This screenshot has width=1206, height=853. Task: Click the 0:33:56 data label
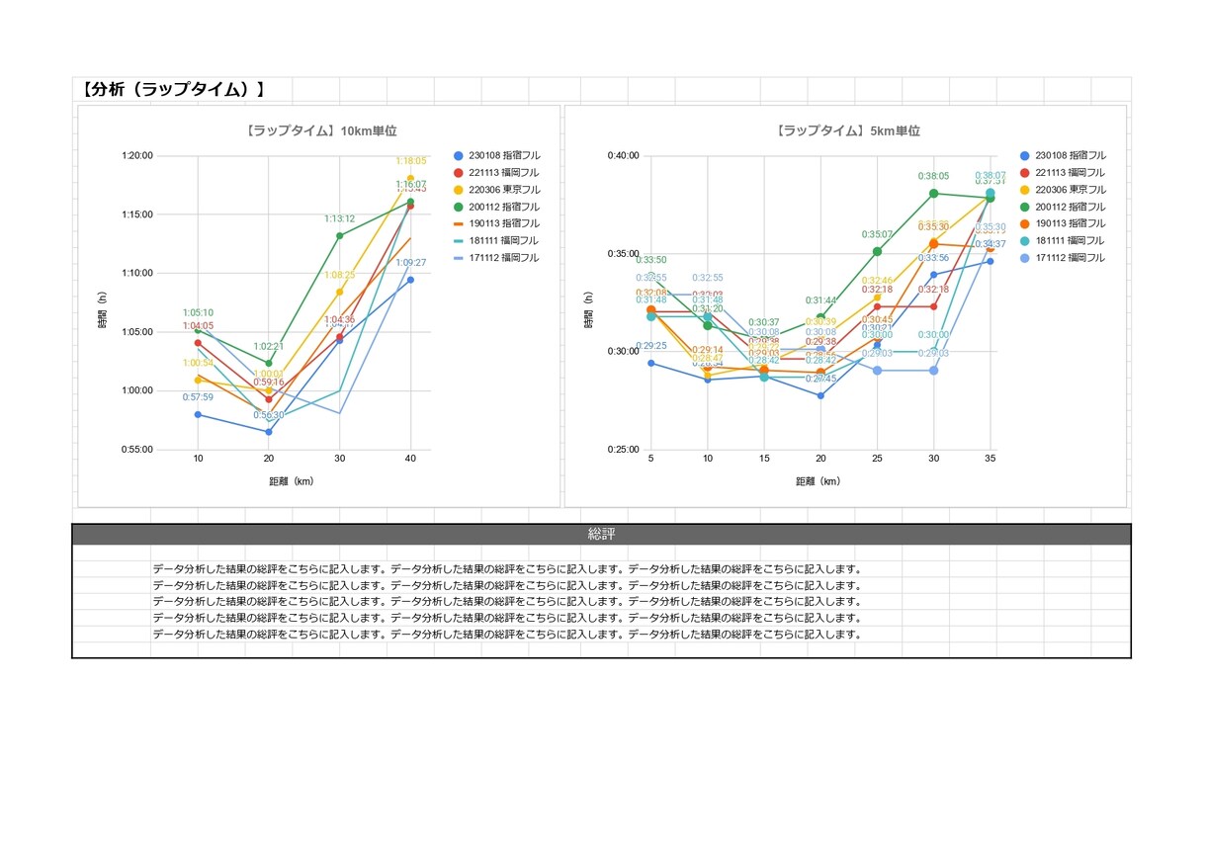point(933,258)
